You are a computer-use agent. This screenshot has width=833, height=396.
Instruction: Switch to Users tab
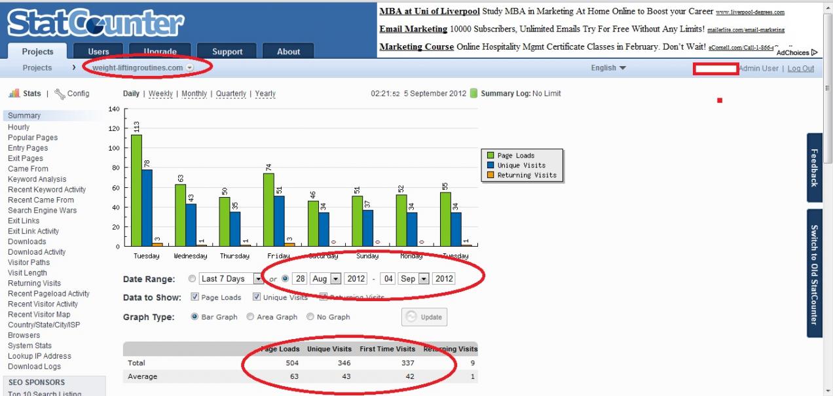(x=99, y=51)
